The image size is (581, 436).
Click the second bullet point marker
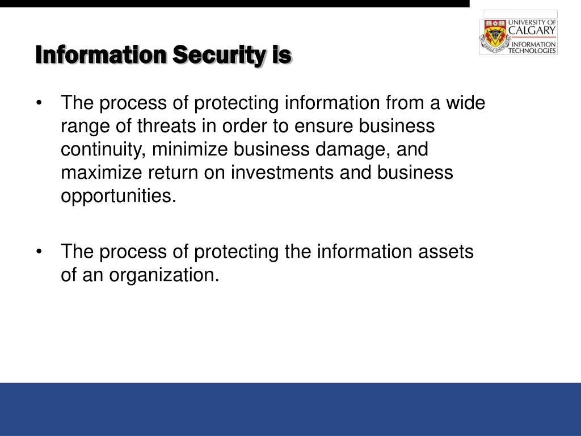pos(39,251)
